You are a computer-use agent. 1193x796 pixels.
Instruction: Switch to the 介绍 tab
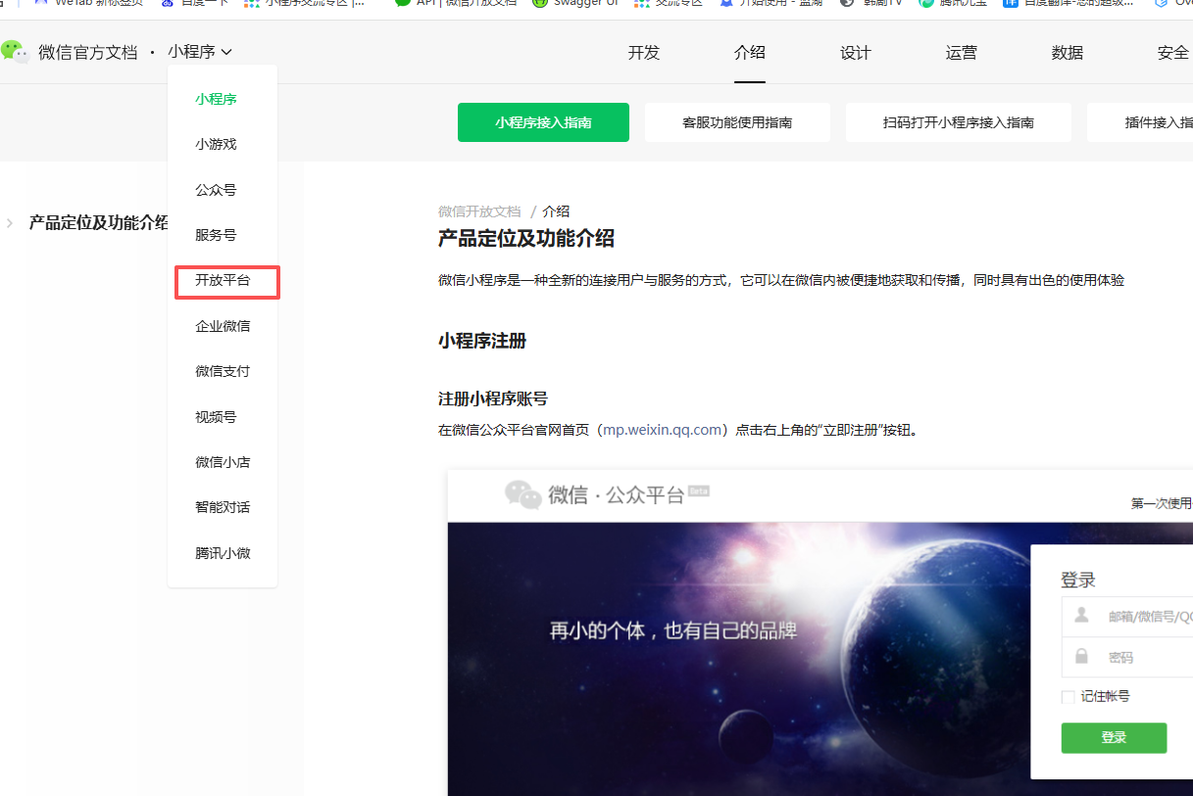[x=750, y=53]
